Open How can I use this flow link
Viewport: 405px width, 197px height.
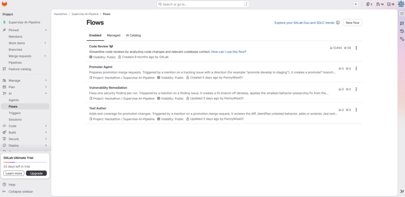tap(229, 52)
